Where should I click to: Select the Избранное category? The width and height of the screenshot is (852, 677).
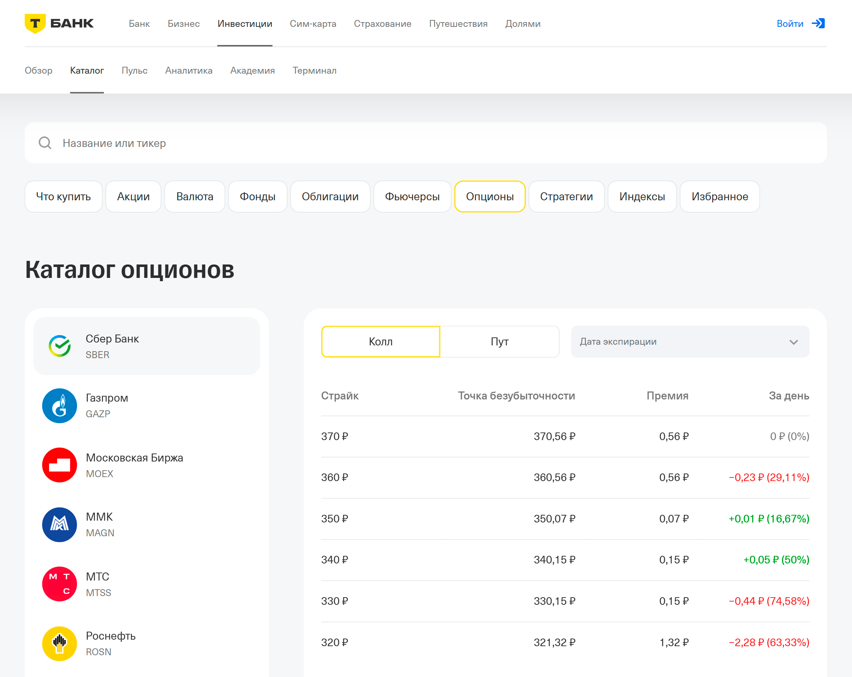(720, 197)
